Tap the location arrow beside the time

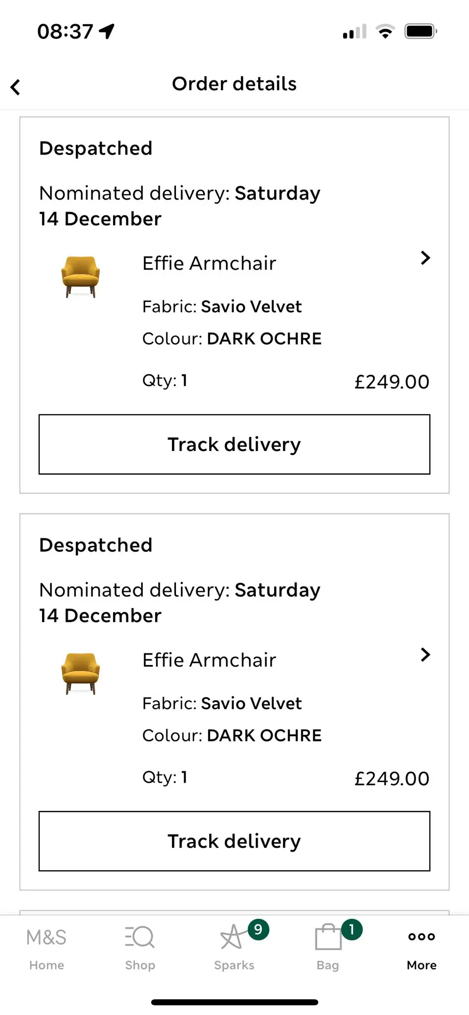(x=107, y=31)
